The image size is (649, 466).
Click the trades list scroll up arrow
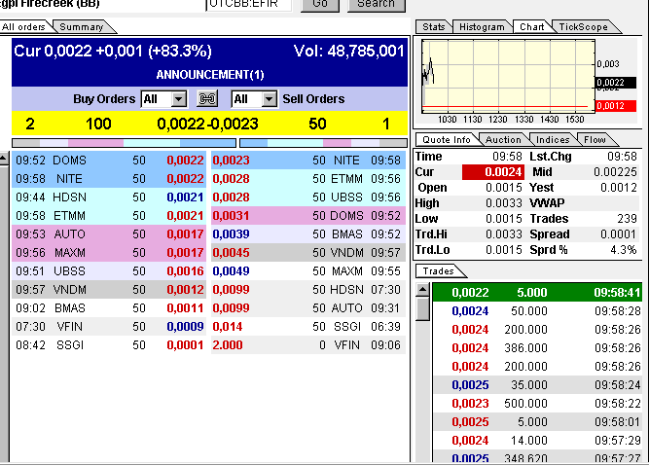point(422,289)
